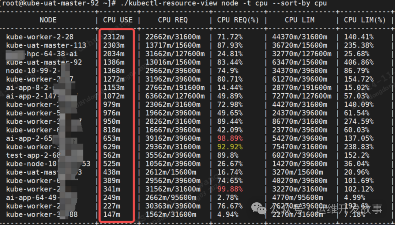Viewport: 395px width, 225px height.
Task: Select node name kube-worker-2-28
Action: 40,37
